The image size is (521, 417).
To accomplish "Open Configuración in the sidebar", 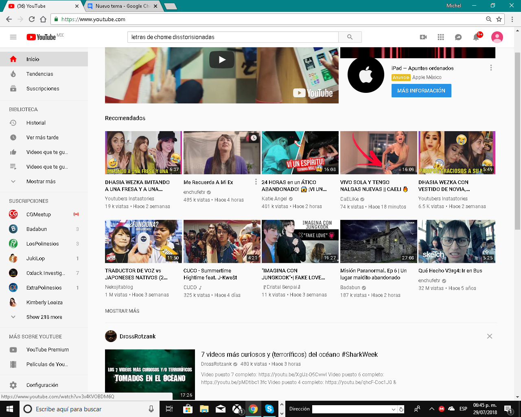I will tap(44, 385).
